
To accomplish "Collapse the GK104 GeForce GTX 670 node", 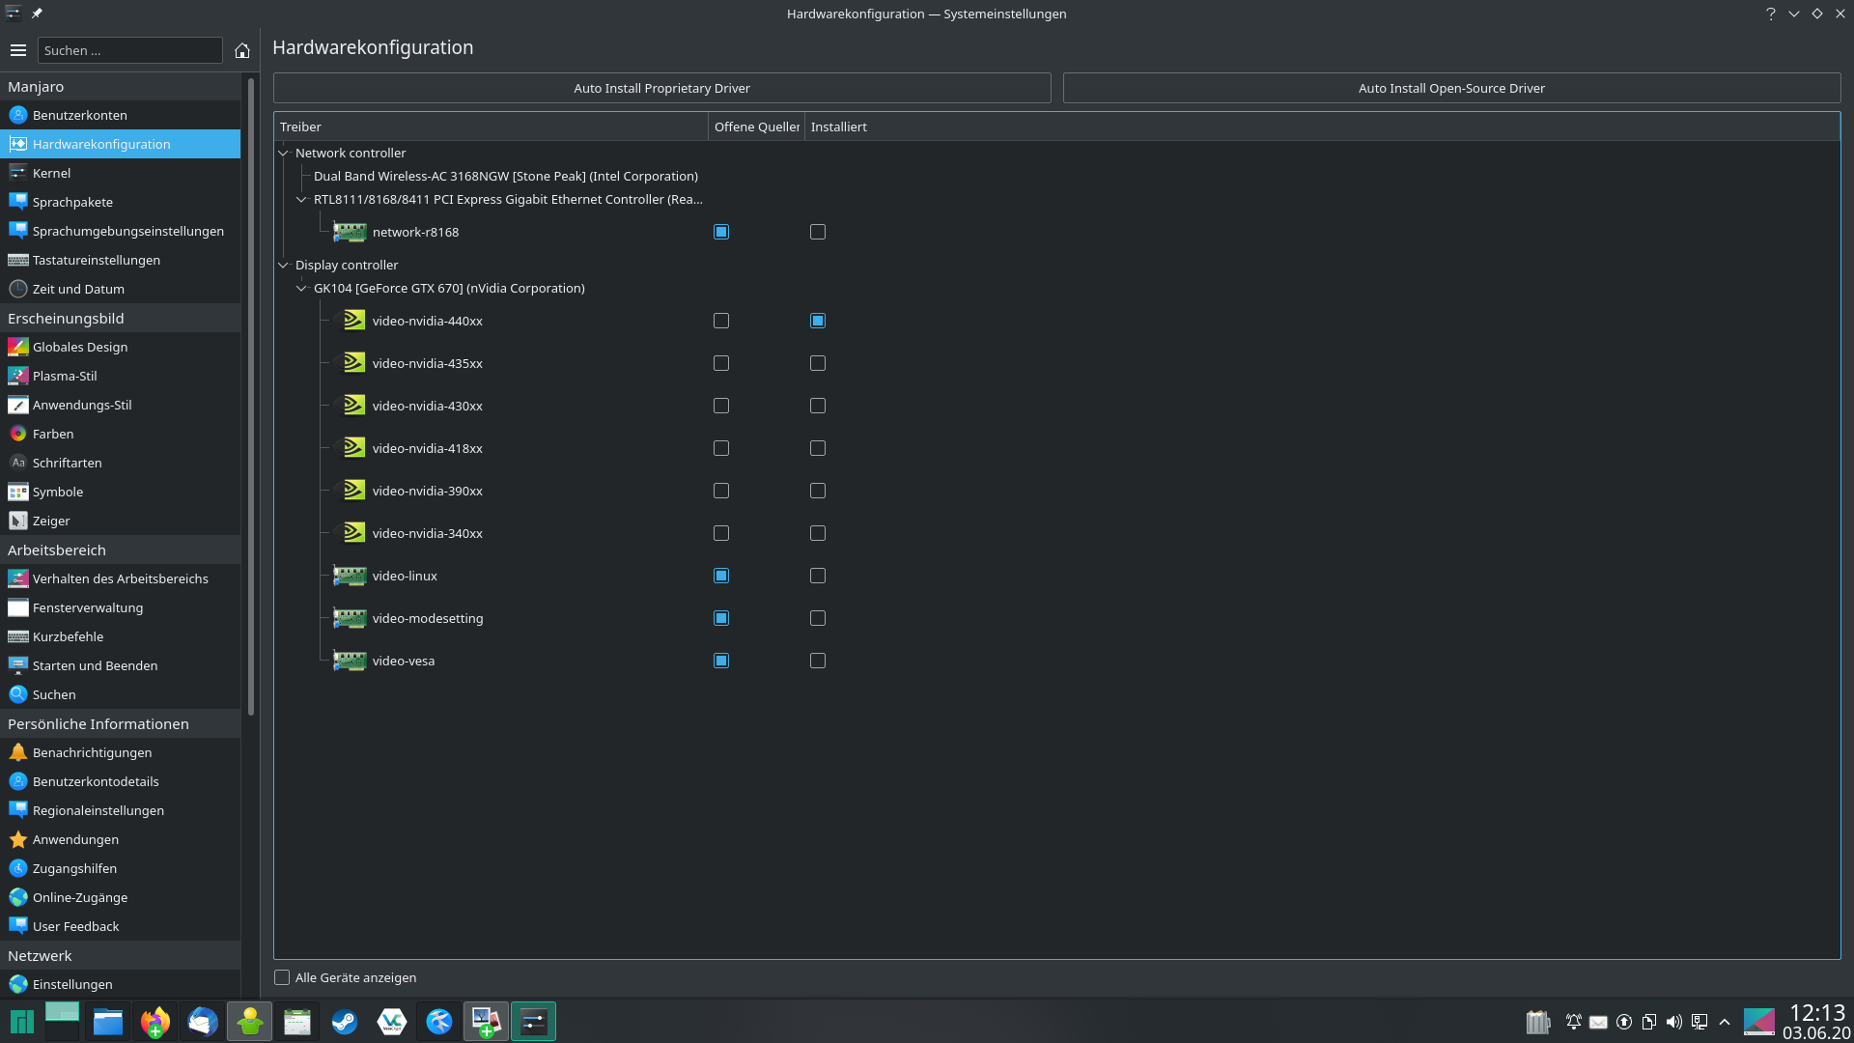I will coord(301,288).
